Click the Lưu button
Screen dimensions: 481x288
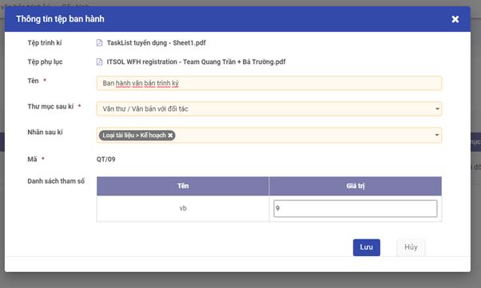tap(366, 247)
